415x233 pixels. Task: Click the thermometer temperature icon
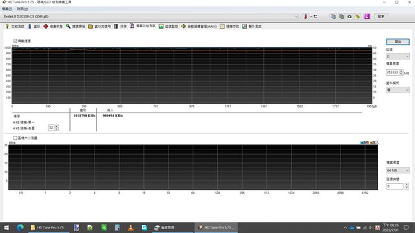point(305,16)
